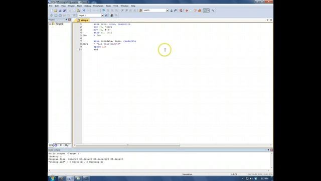
Task: Open the Tools menu
Action: tap(108, 6)
